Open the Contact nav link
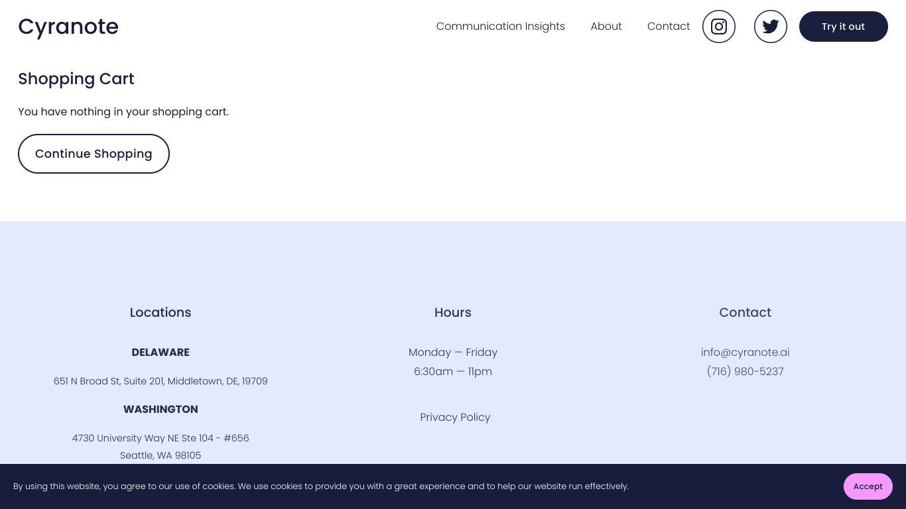The width and height of the screenshot is (906, 509). (669, 27)
